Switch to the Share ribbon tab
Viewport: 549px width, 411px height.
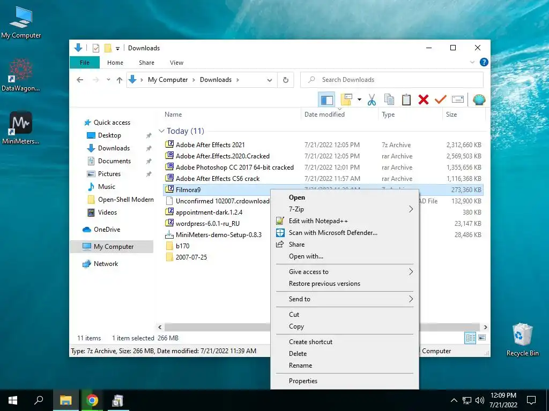point(146,63)
